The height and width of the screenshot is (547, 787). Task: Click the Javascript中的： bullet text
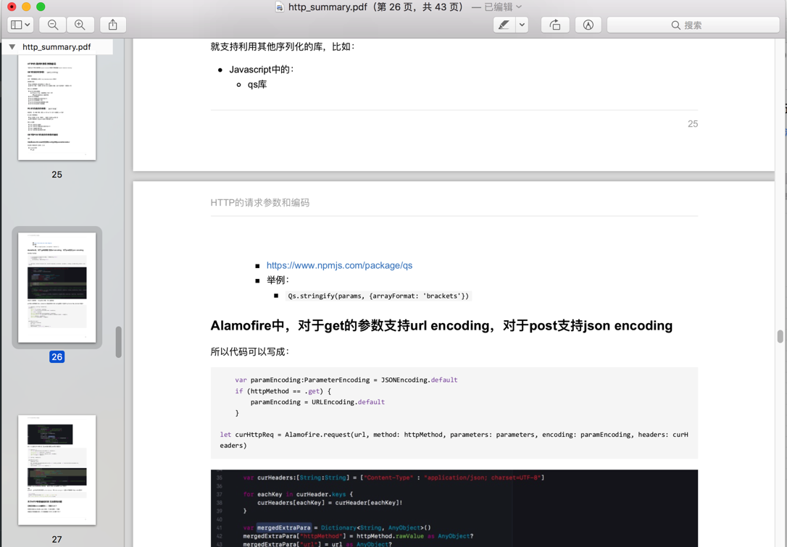[262, 70]
